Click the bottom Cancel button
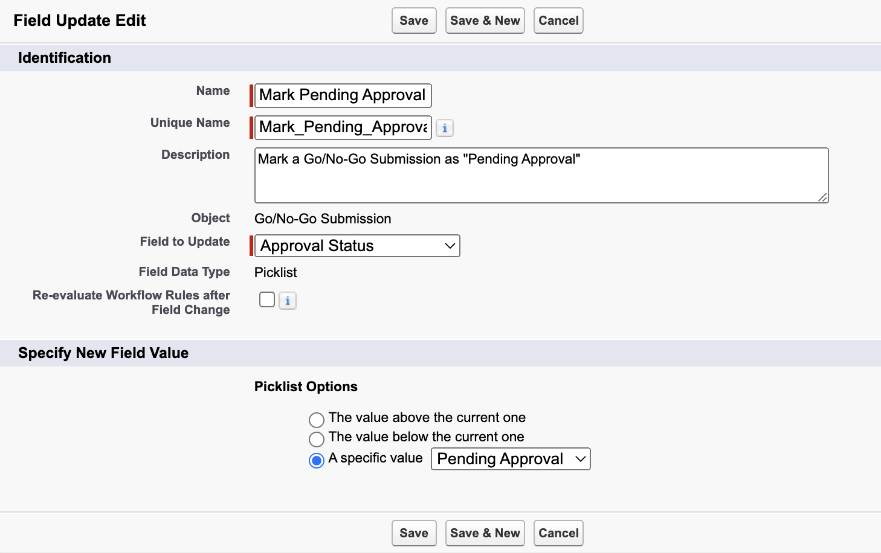The width and height of the screenshot is (881, 553). click(x=558, y=533)
